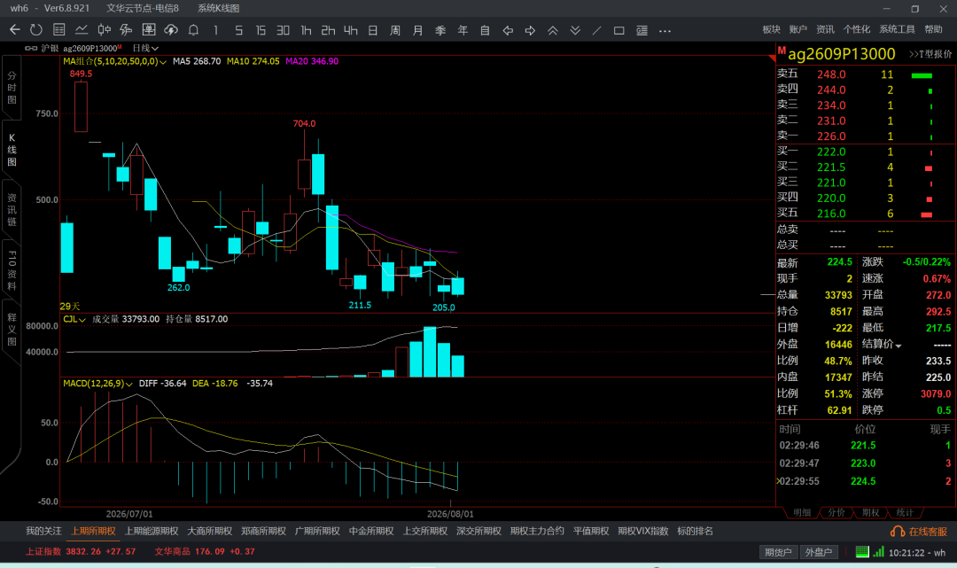Click the chain link icon beside 沪银
957x568 pixels.
click(30, 48)
